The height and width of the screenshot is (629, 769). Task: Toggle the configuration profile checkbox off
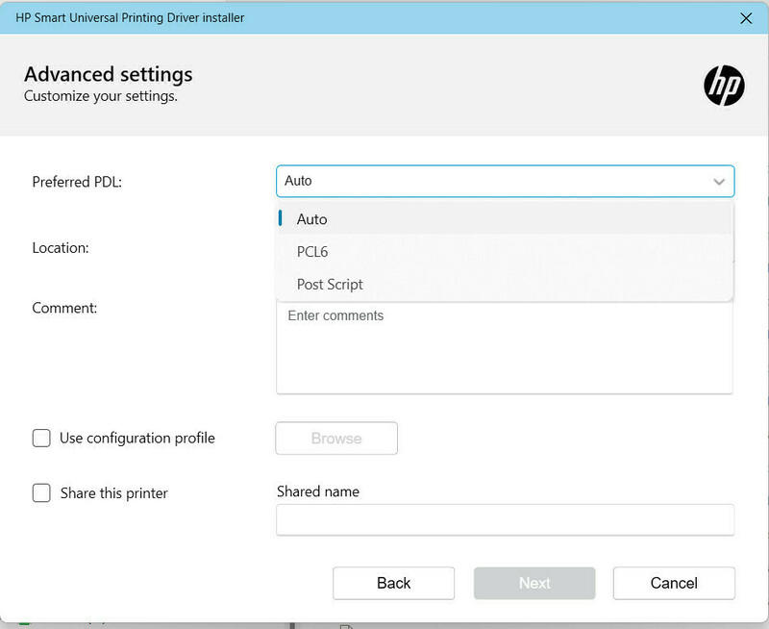[x=41, y=438]
